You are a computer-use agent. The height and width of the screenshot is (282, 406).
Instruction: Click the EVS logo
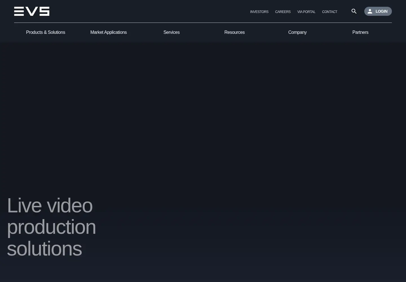pos(32,11)
